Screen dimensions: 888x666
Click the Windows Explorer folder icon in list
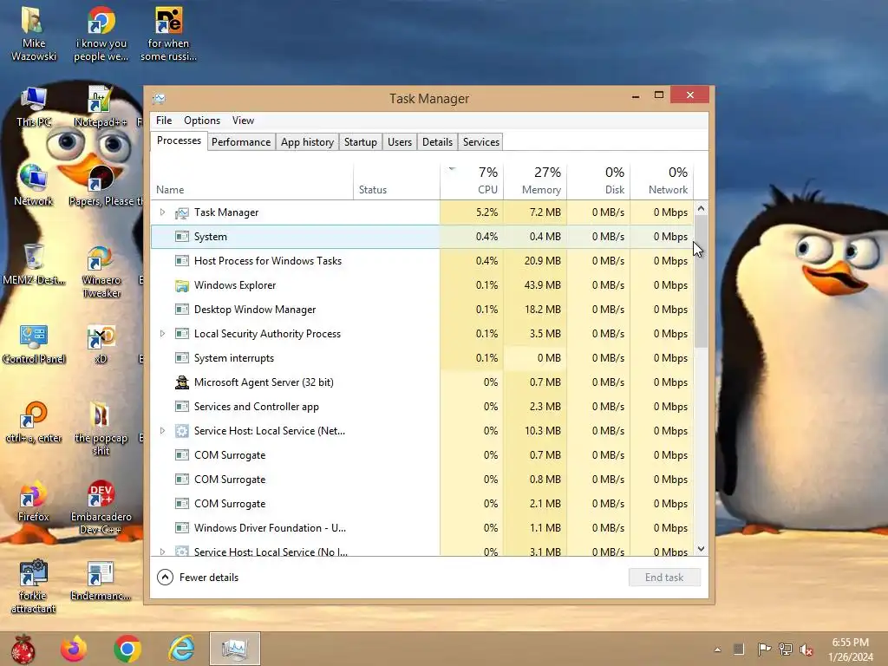tap(182, 285)
